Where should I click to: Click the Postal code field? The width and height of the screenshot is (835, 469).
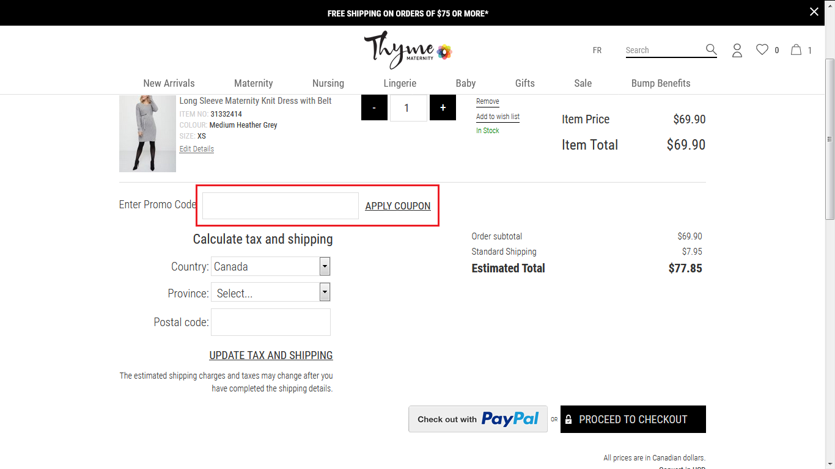pyautogui.click(x=271, y=322)
